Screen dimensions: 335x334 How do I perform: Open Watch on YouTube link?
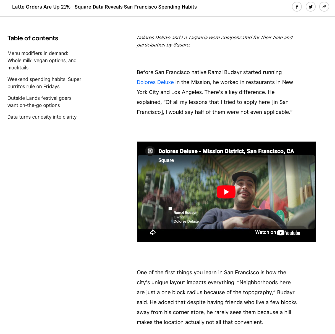(278, 233)
